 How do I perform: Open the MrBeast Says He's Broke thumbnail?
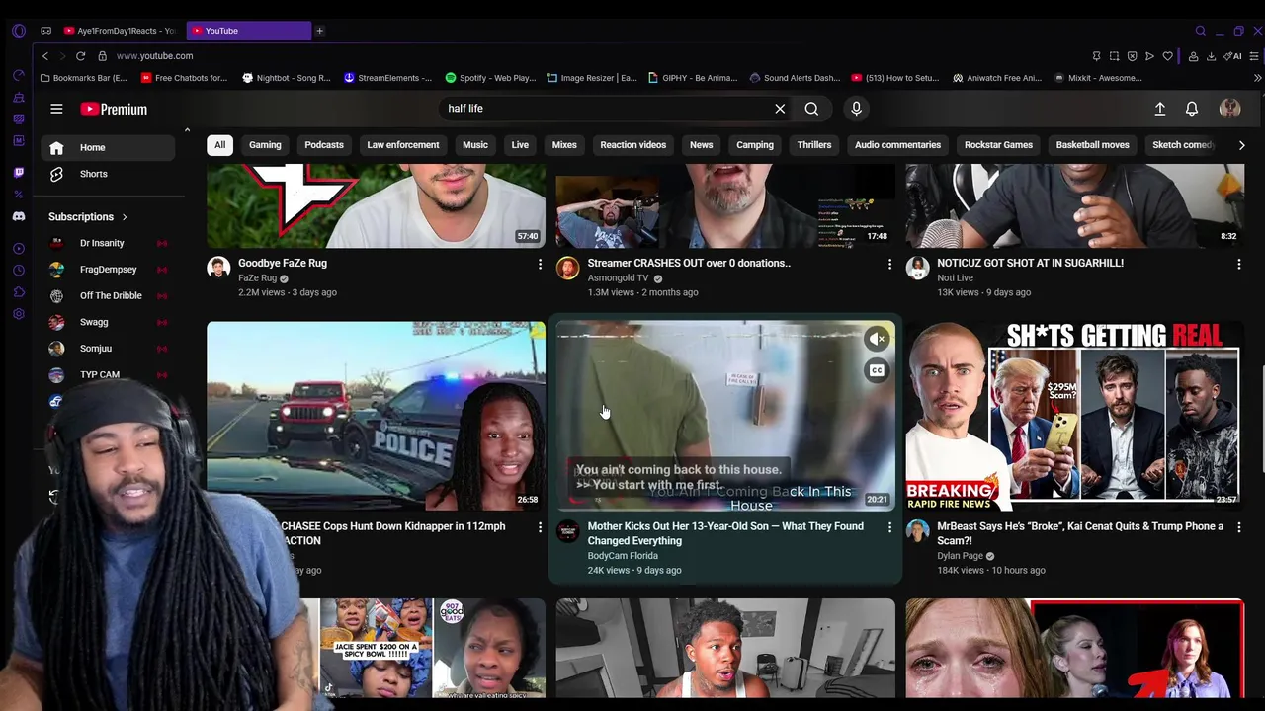tap(1074, 415)
